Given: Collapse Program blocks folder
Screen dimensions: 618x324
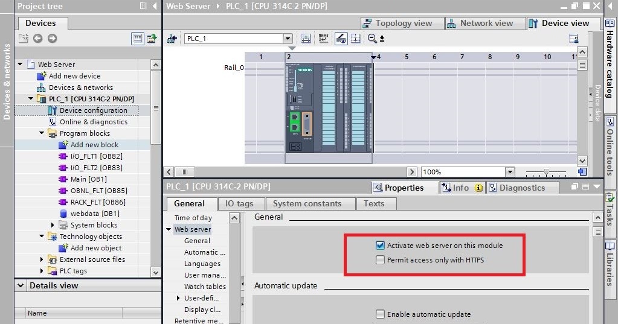Looking at the screenshot, I should point(42,133).
